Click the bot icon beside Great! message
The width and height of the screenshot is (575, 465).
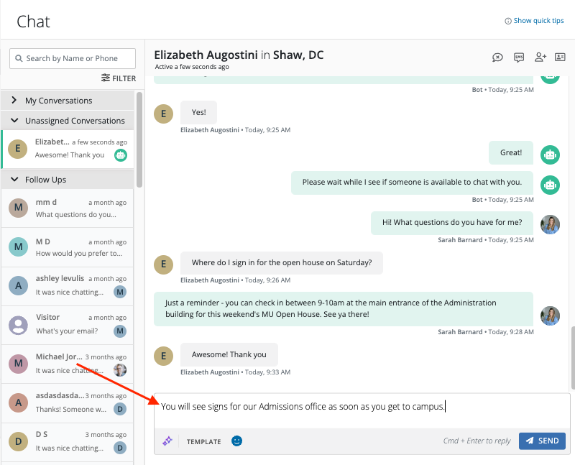[x=550, y=153]
